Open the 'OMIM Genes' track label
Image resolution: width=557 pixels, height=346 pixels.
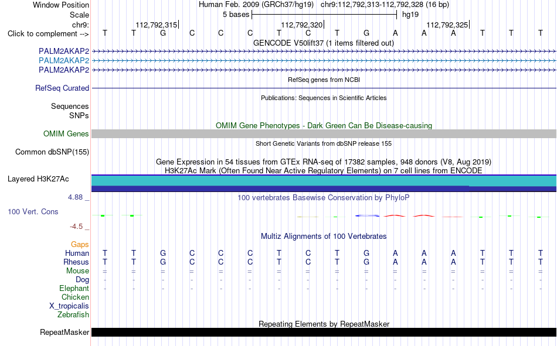tap(66, 134)
